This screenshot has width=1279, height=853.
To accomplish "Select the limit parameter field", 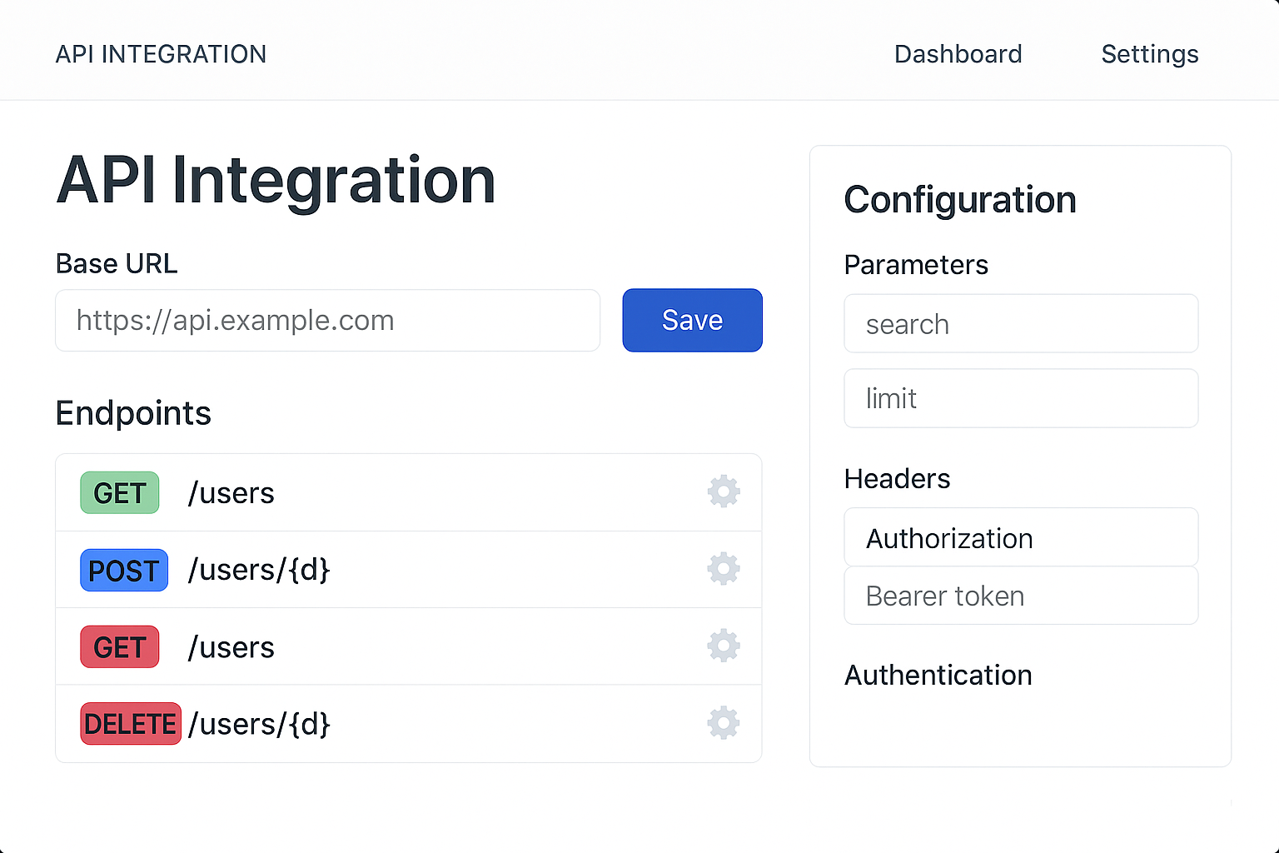I will pos(1021,398).
